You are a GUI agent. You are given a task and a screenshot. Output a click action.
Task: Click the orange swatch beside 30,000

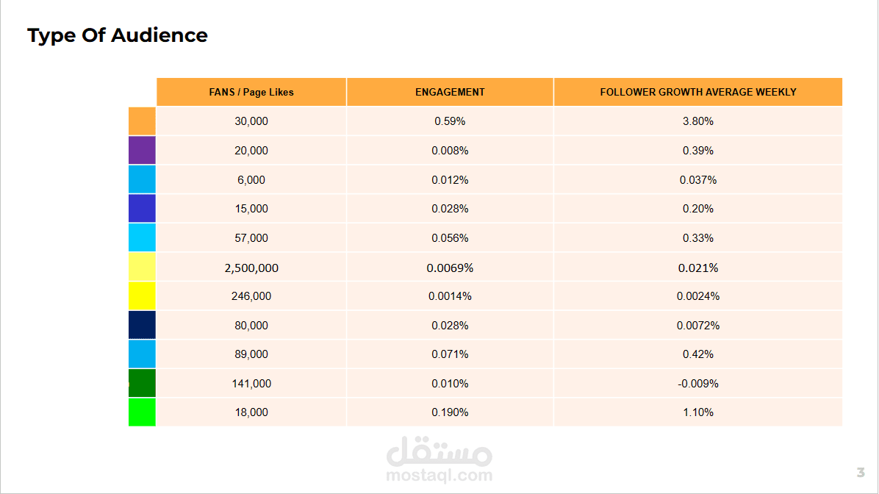[142, 121]
